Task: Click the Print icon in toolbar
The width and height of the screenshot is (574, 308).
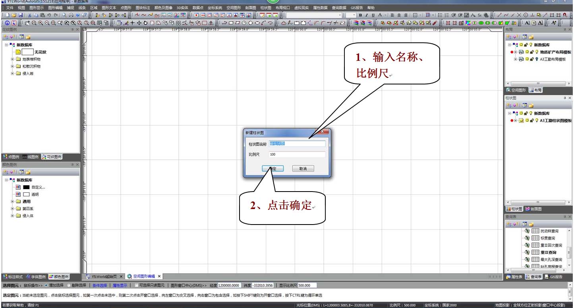Action: pos(71,15)
